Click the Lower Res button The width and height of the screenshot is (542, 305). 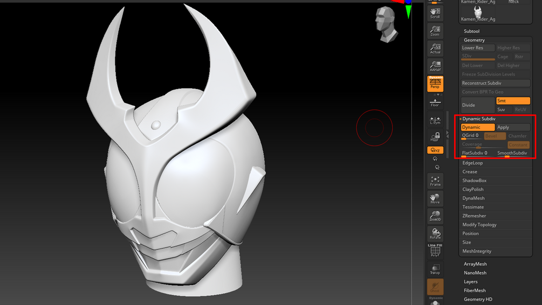coord(478,47)
